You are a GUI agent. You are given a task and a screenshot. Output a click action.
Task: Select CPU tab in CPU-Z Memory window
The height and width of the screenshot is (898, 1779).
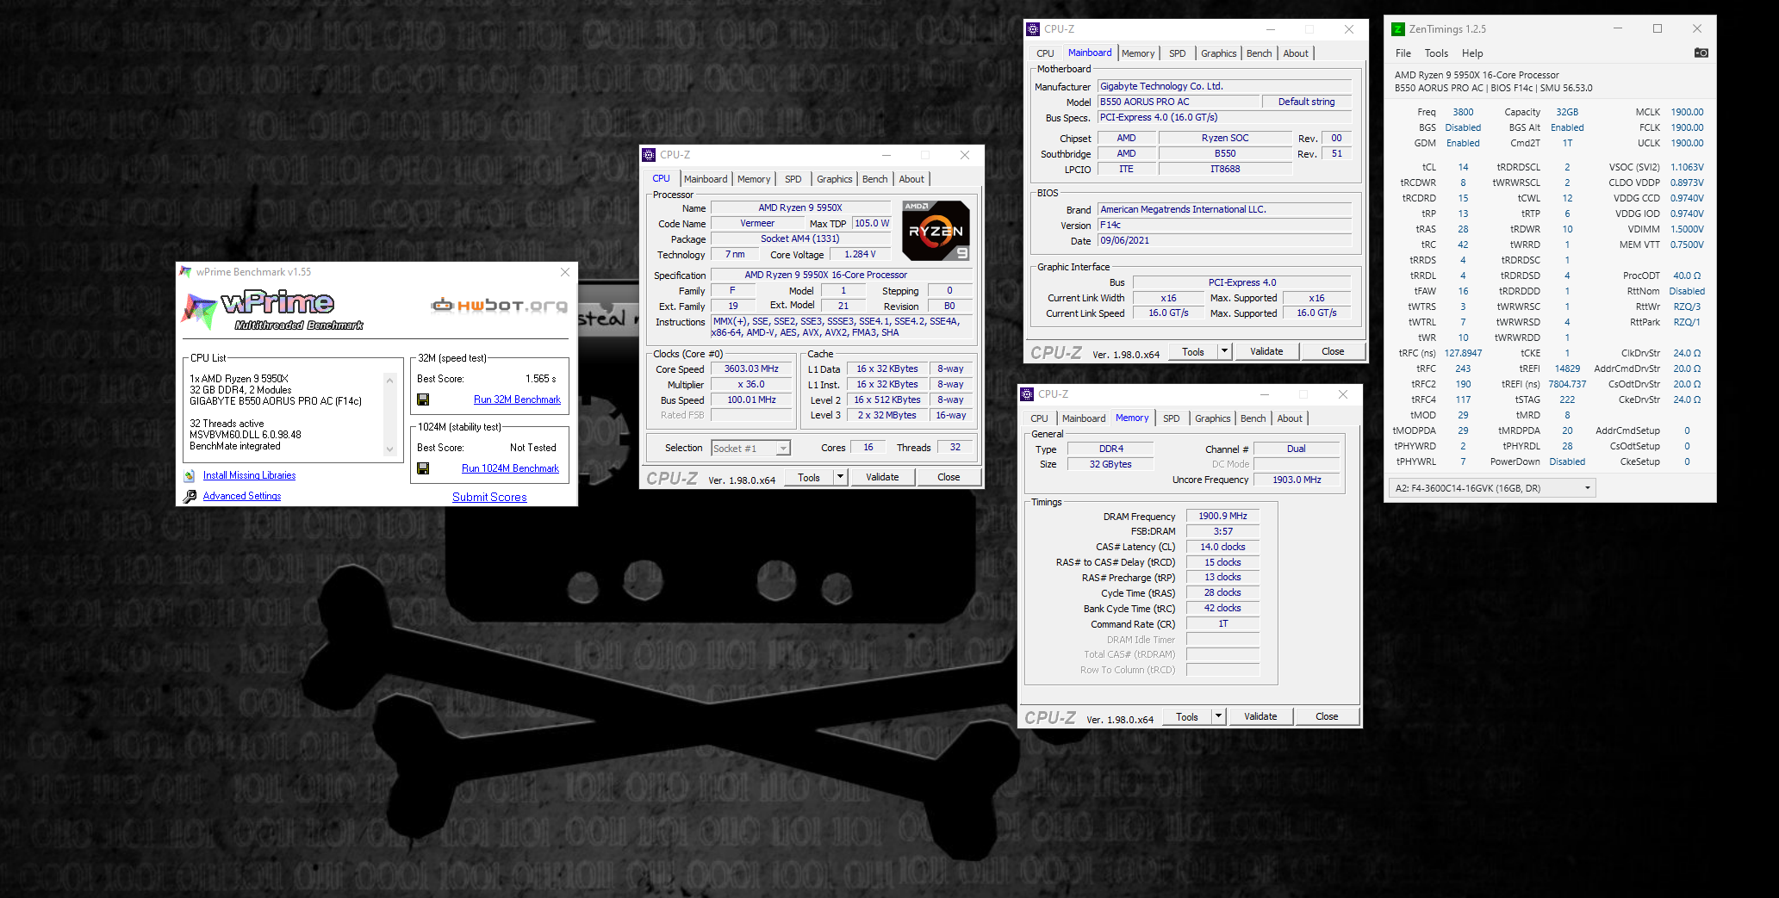1039,418
